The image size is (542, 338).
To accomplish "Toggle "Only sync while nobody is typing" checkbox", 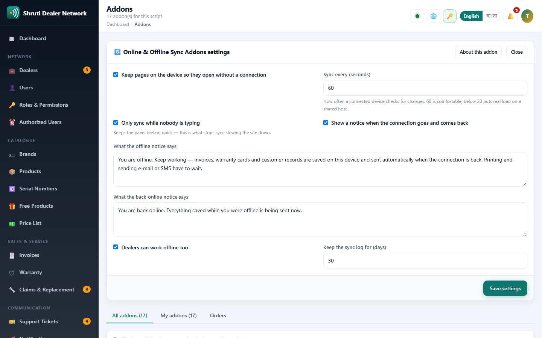I will pyautogui.click(x=116, y=123).
